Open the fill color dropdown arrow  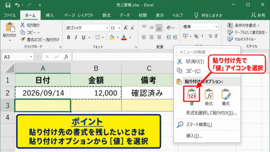118,38
